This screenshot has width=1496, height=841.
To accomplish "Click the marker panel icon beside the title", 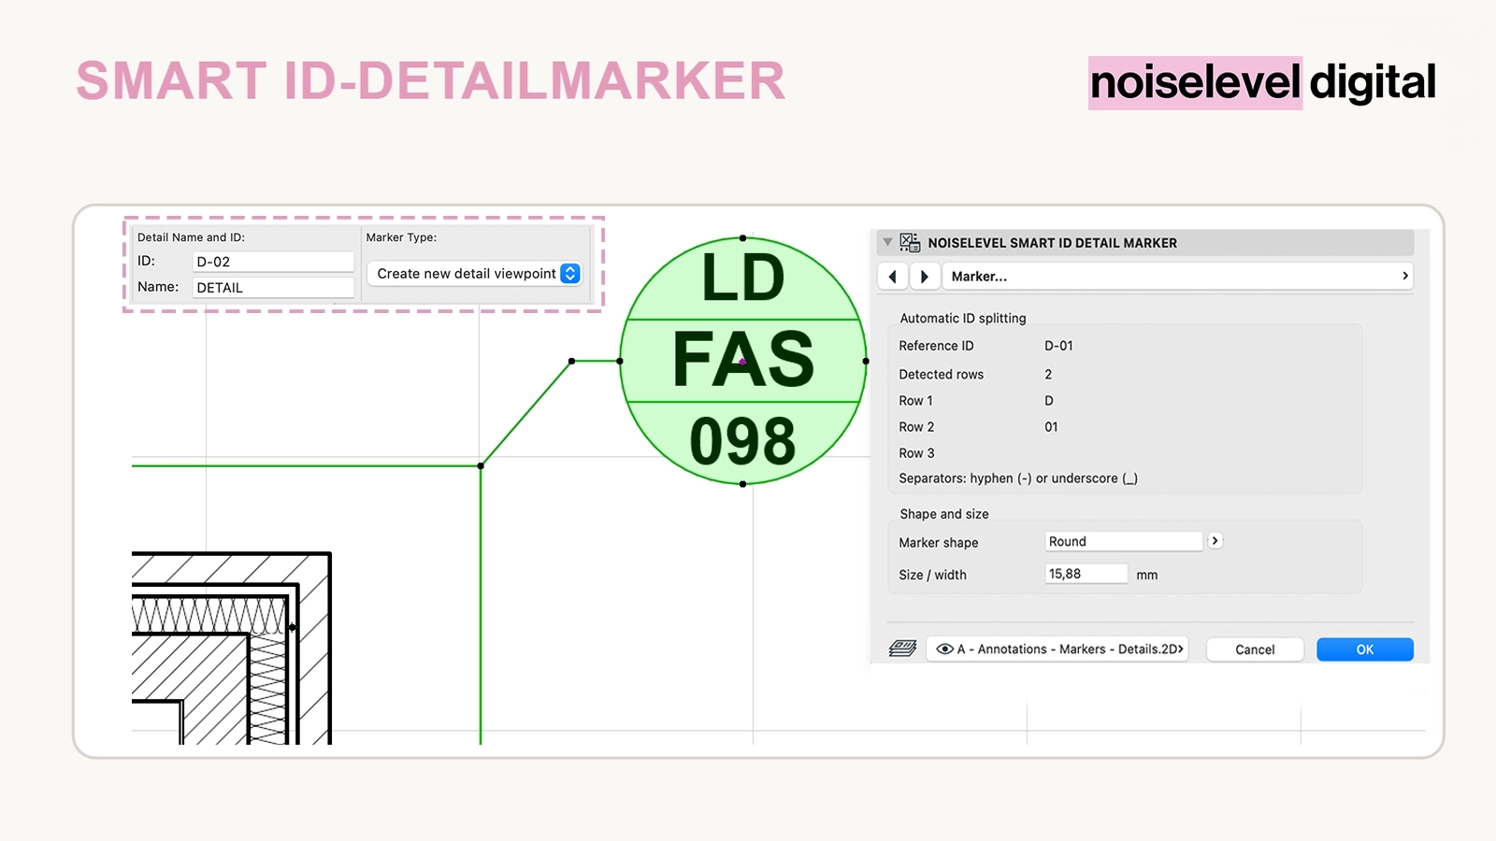I will (x=910, y=243).
